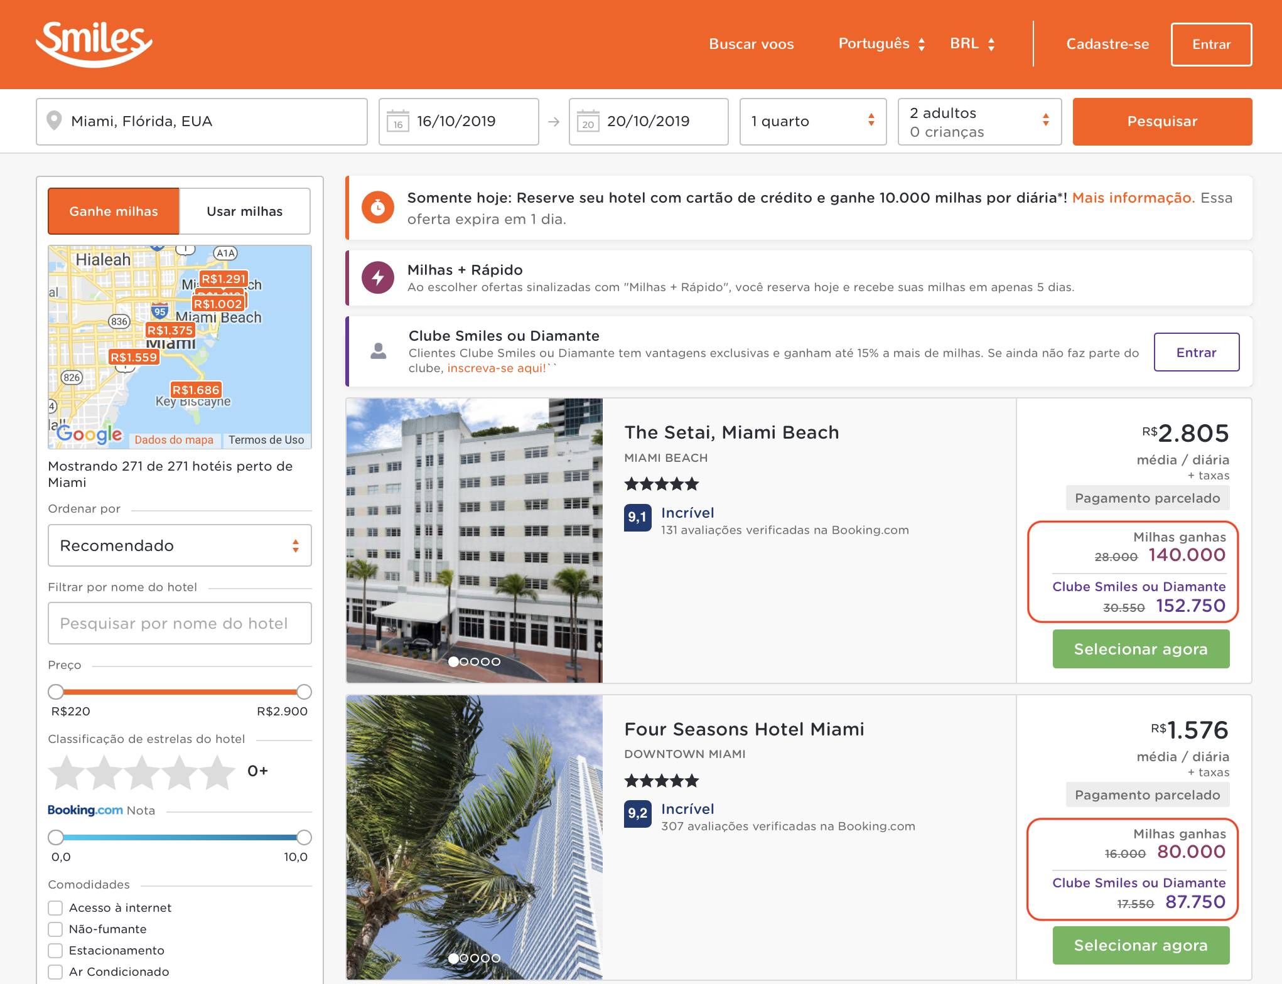This screenshot has height=984, width=1282.
Task: Open the Recomendado sort dropdown
Action: (180, 545)
